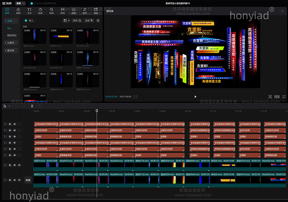This screenshot has width=288, height=202.
Task: Click the redo arrow icon
Action: 24,106
